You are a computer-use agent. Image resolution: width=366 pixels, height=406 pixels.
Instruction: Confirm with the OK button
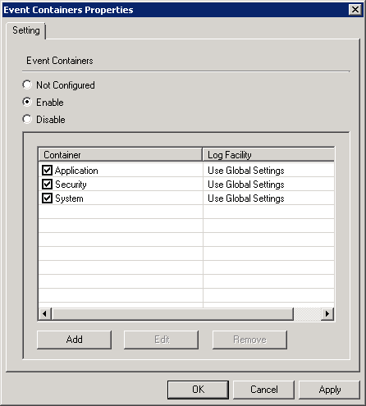(198, 390)
